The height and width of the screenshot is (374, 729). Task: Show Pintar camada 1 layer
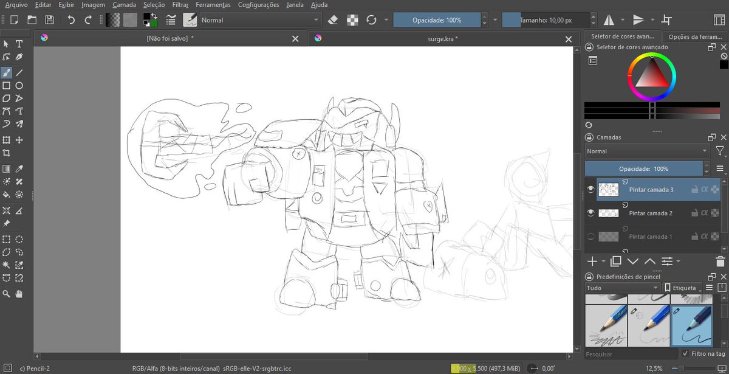(x=590, y=237)
